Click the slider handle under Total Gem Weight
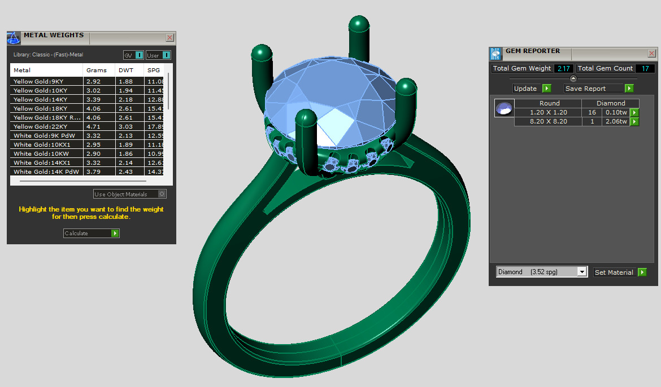The height and width of the screenshot is (387, 661). tap(573, 78)
